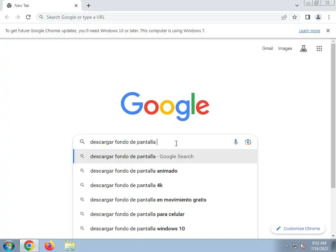Choose suggestion ending with 'animado'
Viewport: 336px width, 252px height.
point(165,171)
